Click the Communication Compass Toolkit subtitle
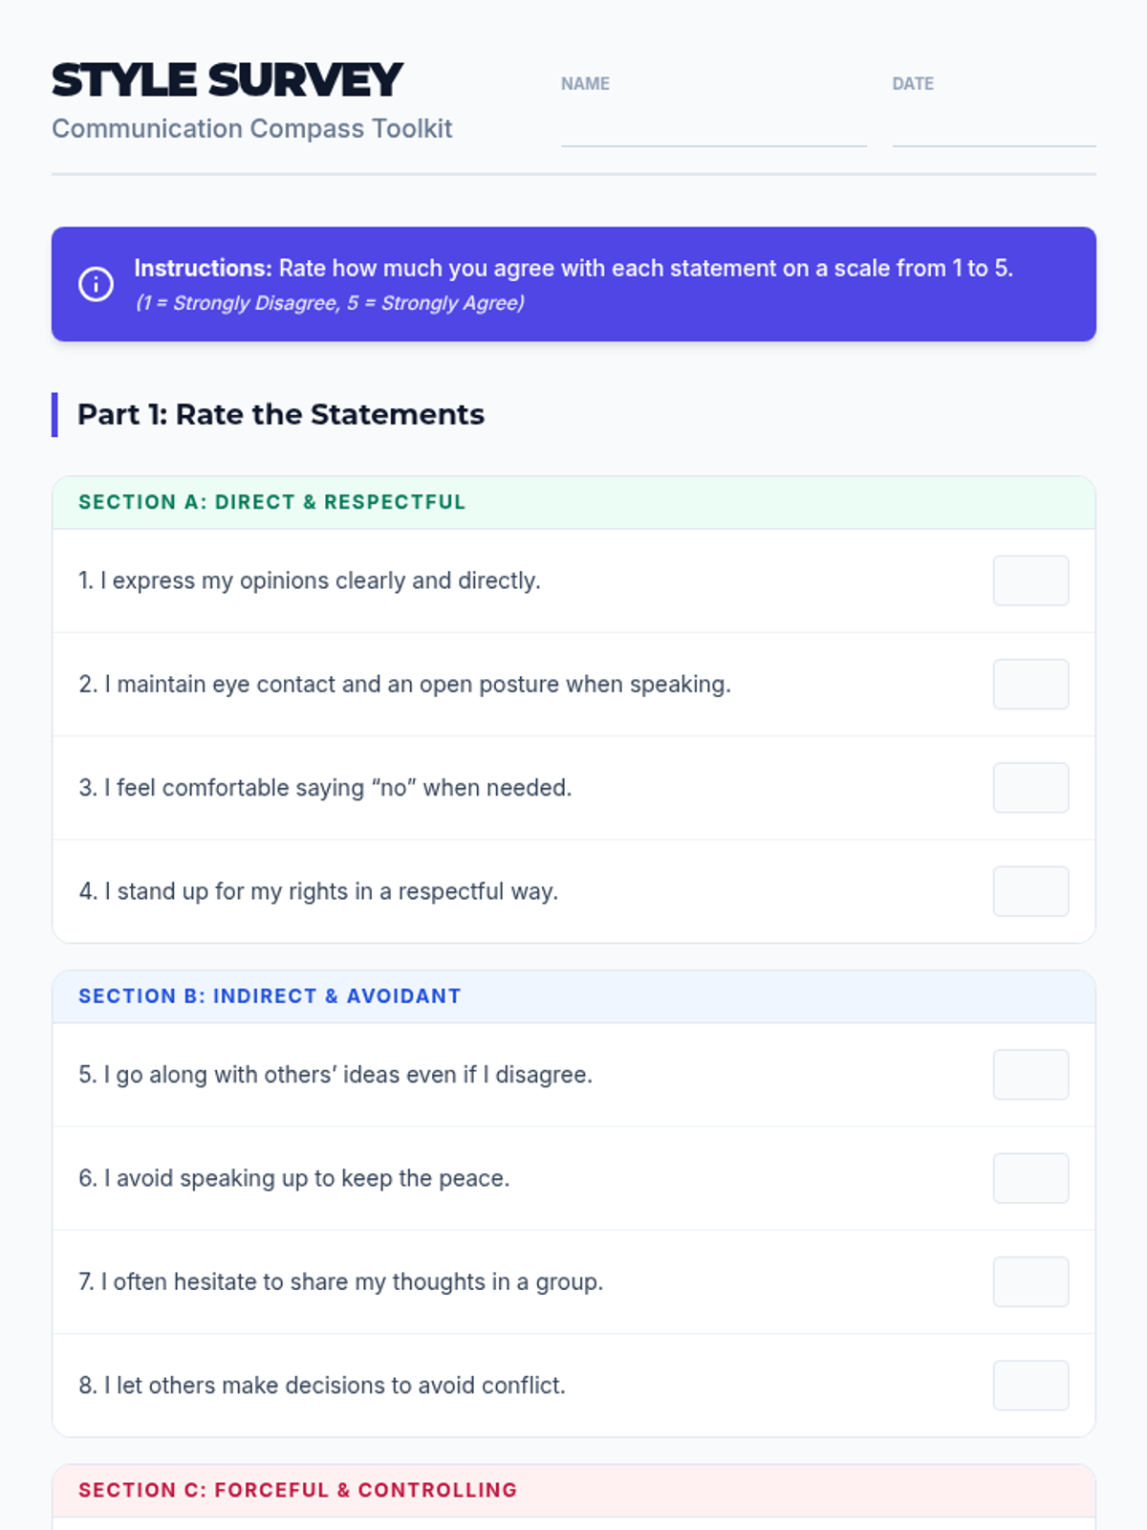 [x=251, y=128]
